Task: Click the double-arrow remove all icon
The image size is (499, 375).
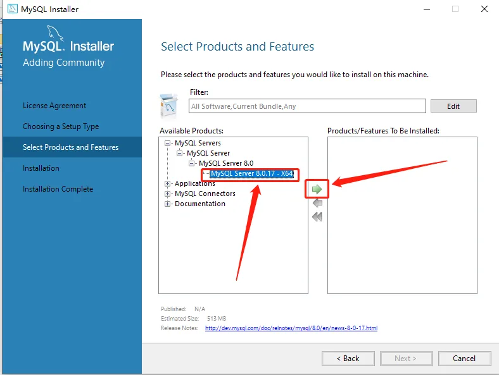Action: [317, 217]
